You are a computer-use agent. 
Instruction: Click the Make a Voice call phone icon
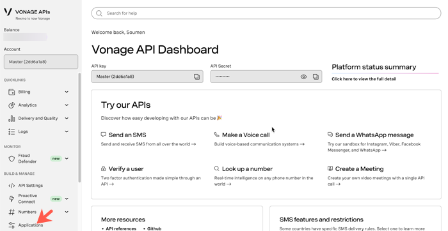pyautogui.click(x=216, y=135)
